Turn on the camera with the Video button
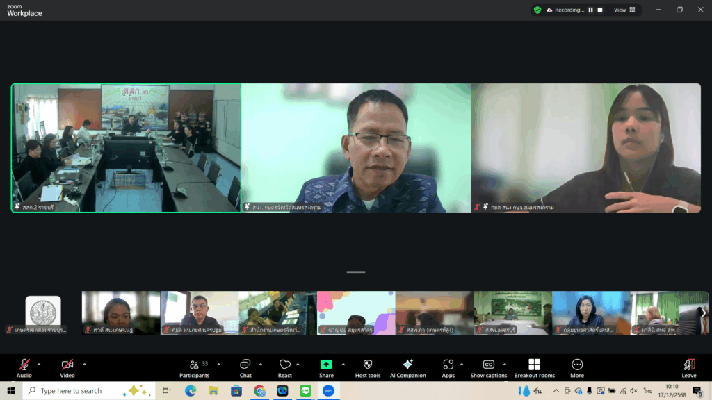 pos(67,365)
